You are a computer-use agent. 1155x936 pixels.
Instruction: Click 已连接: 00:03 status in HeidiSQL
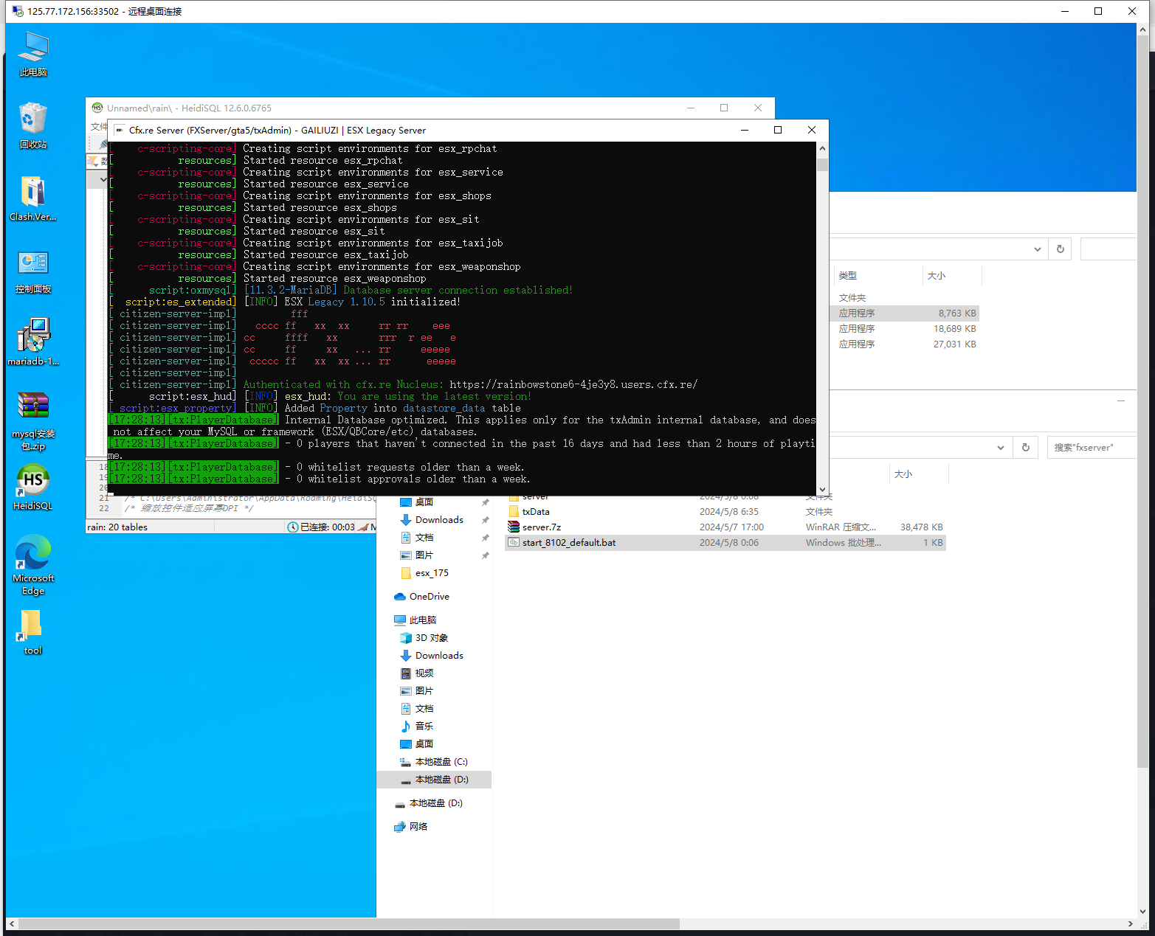[x=321, y=527]
